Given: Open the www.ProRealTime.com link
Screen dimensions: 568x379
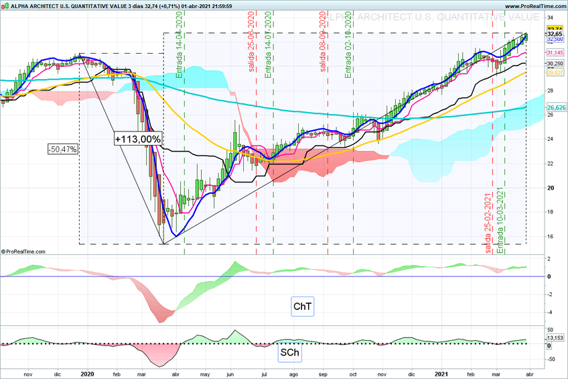Looking at the screenshot, I should click(535, 6).
